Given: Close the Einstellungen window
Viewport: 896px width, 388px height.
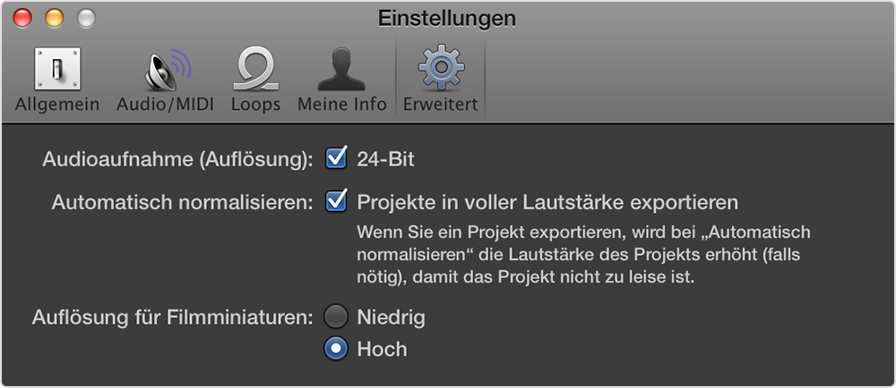Looking at the screenshot, I should 22,18.
